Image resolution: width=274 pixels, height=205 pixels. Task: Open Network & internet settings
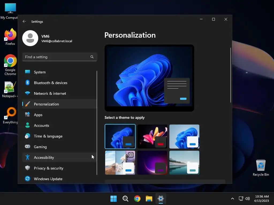coord(59,93)
